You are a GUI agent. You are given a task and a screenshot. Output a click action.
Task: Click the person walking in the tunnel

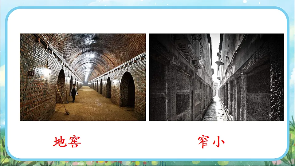click(74, 93)
